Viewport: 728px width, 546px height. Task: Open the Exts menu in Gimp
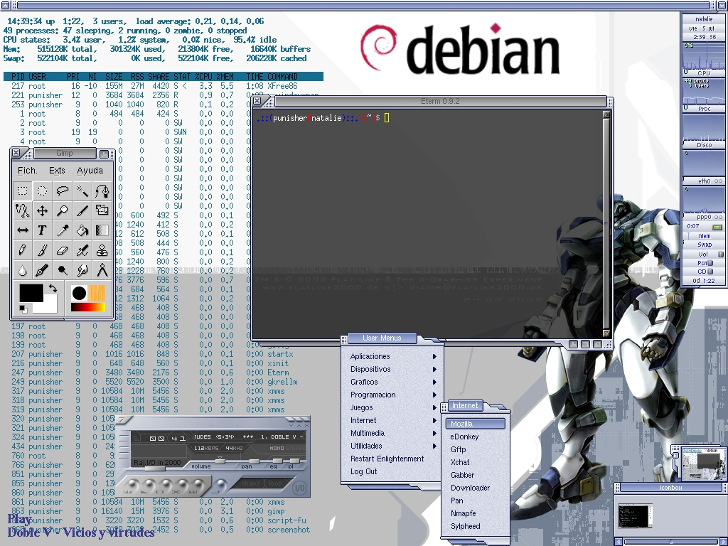coord(57,171)
